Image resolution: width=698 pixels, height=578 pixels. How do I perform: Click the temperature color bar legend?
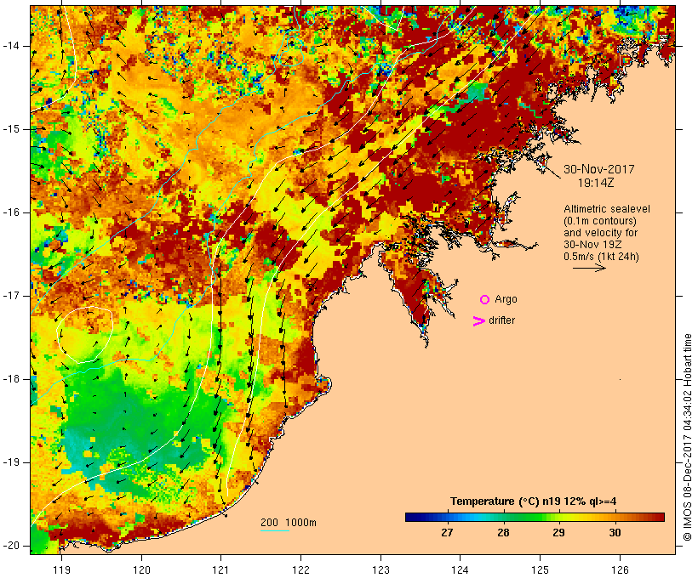pos(535,517)
